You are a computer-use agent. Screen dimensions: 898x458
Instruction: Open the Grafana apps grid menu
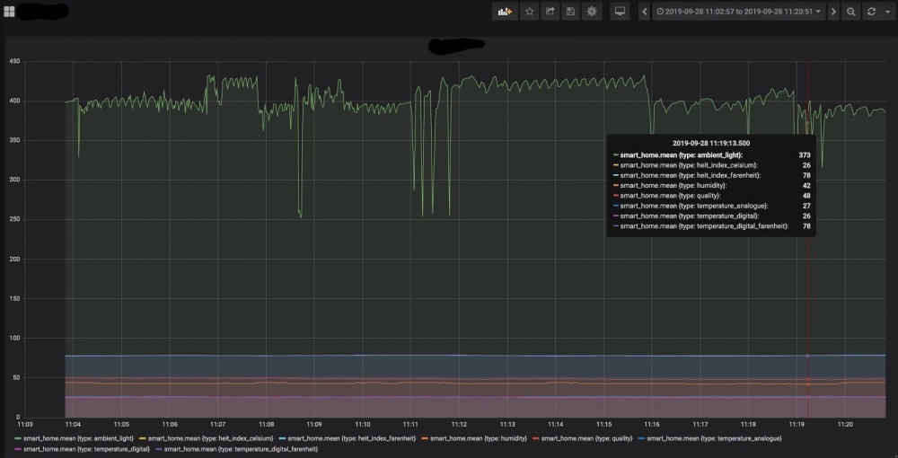(x=9, y=12)
